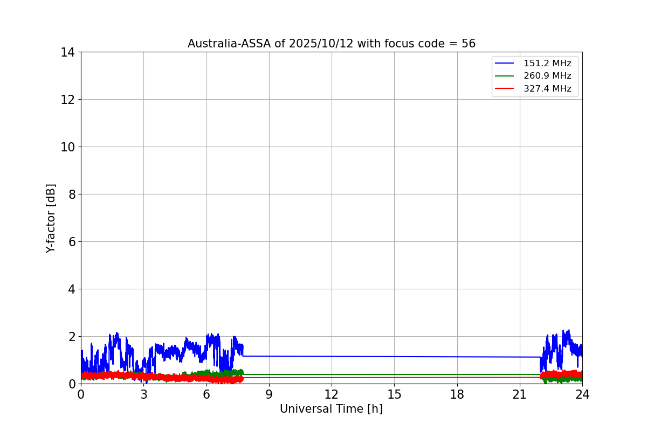Image resolution: width=647 pixels, height=431 pixels.
Task: Click the plot title mentioning Australia-ASSA
Action: coord(332,44)
